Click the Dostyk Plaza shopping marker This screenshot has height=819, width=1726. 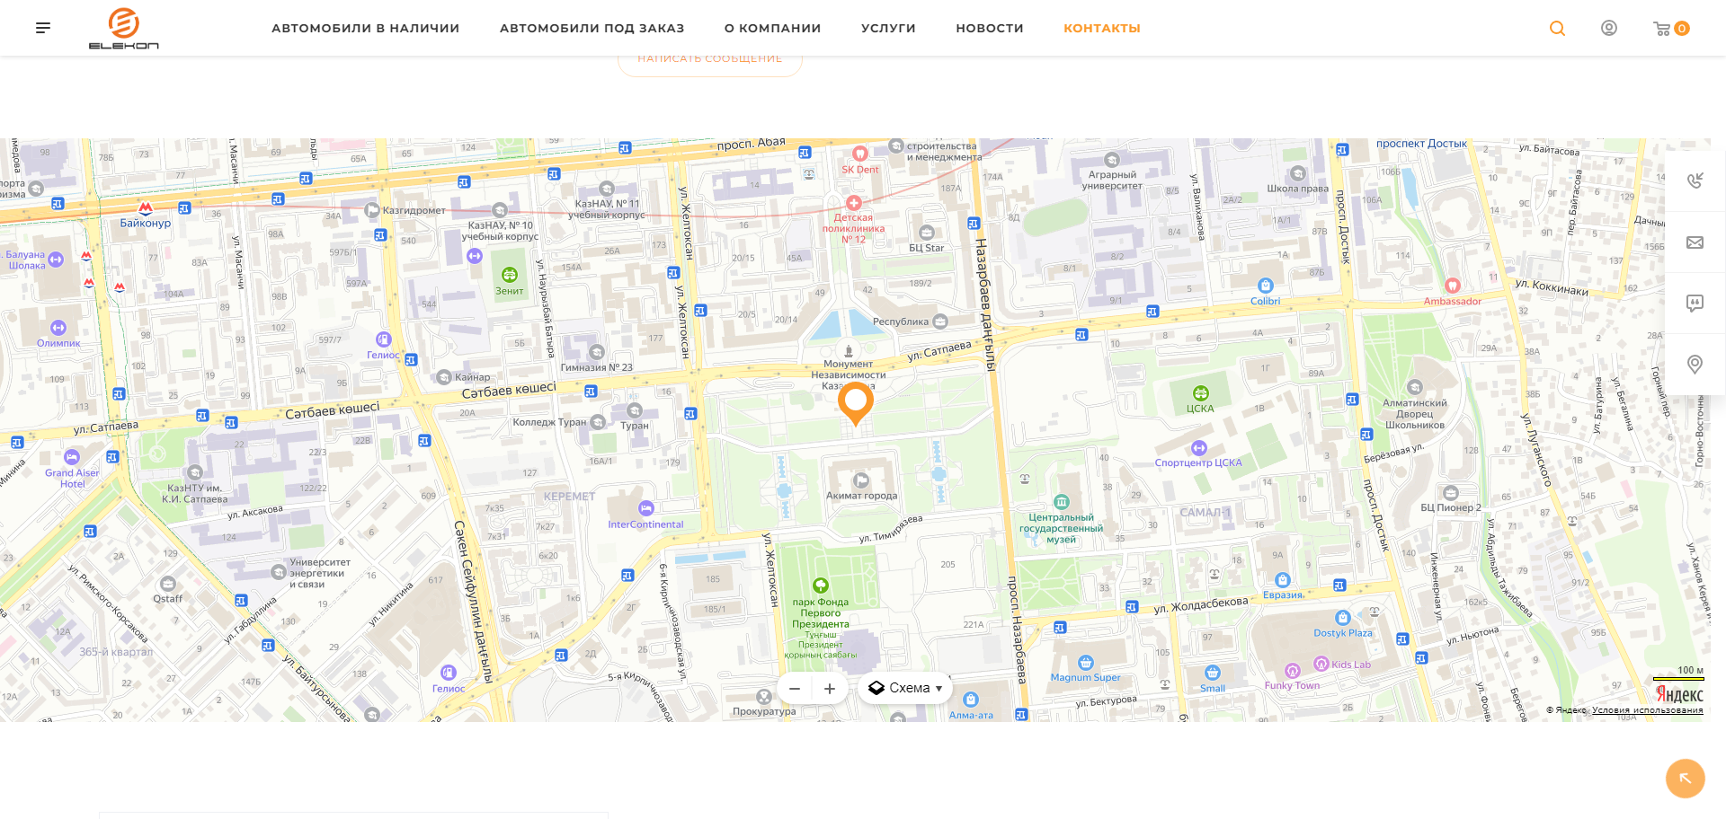click(1343, 618)
